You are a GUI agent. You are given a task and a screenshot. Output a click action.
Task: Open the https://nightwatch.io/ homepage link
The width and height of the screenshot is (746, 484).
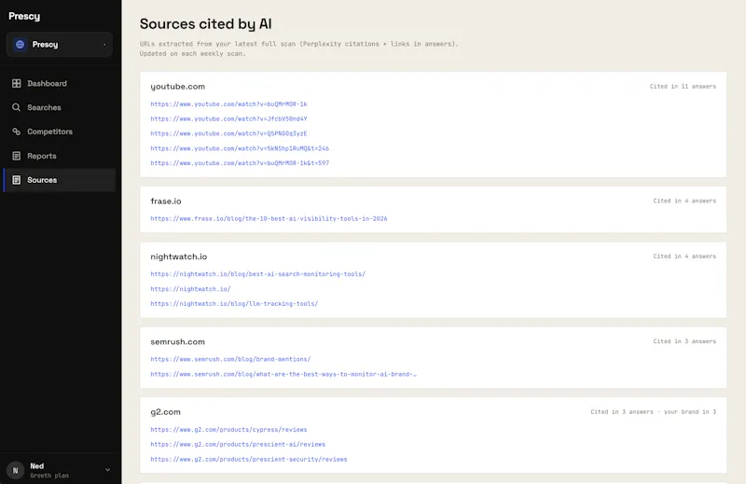pos(190,289)
